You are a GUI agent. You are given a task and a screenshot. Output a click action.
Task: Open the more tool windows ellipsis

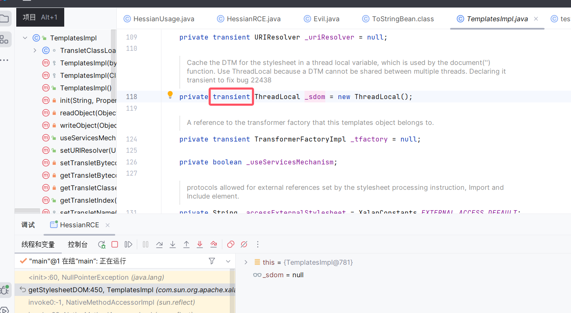point(5,60)
